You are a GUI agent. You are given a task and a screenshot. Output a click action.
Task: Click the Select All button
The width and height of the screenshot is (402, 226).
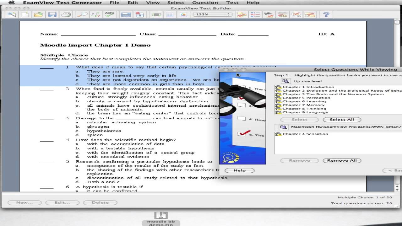tap(342, 120)
